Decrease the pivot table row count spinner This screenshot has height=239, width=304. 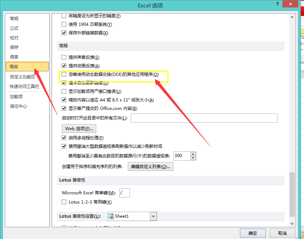[x=193, y=158]
